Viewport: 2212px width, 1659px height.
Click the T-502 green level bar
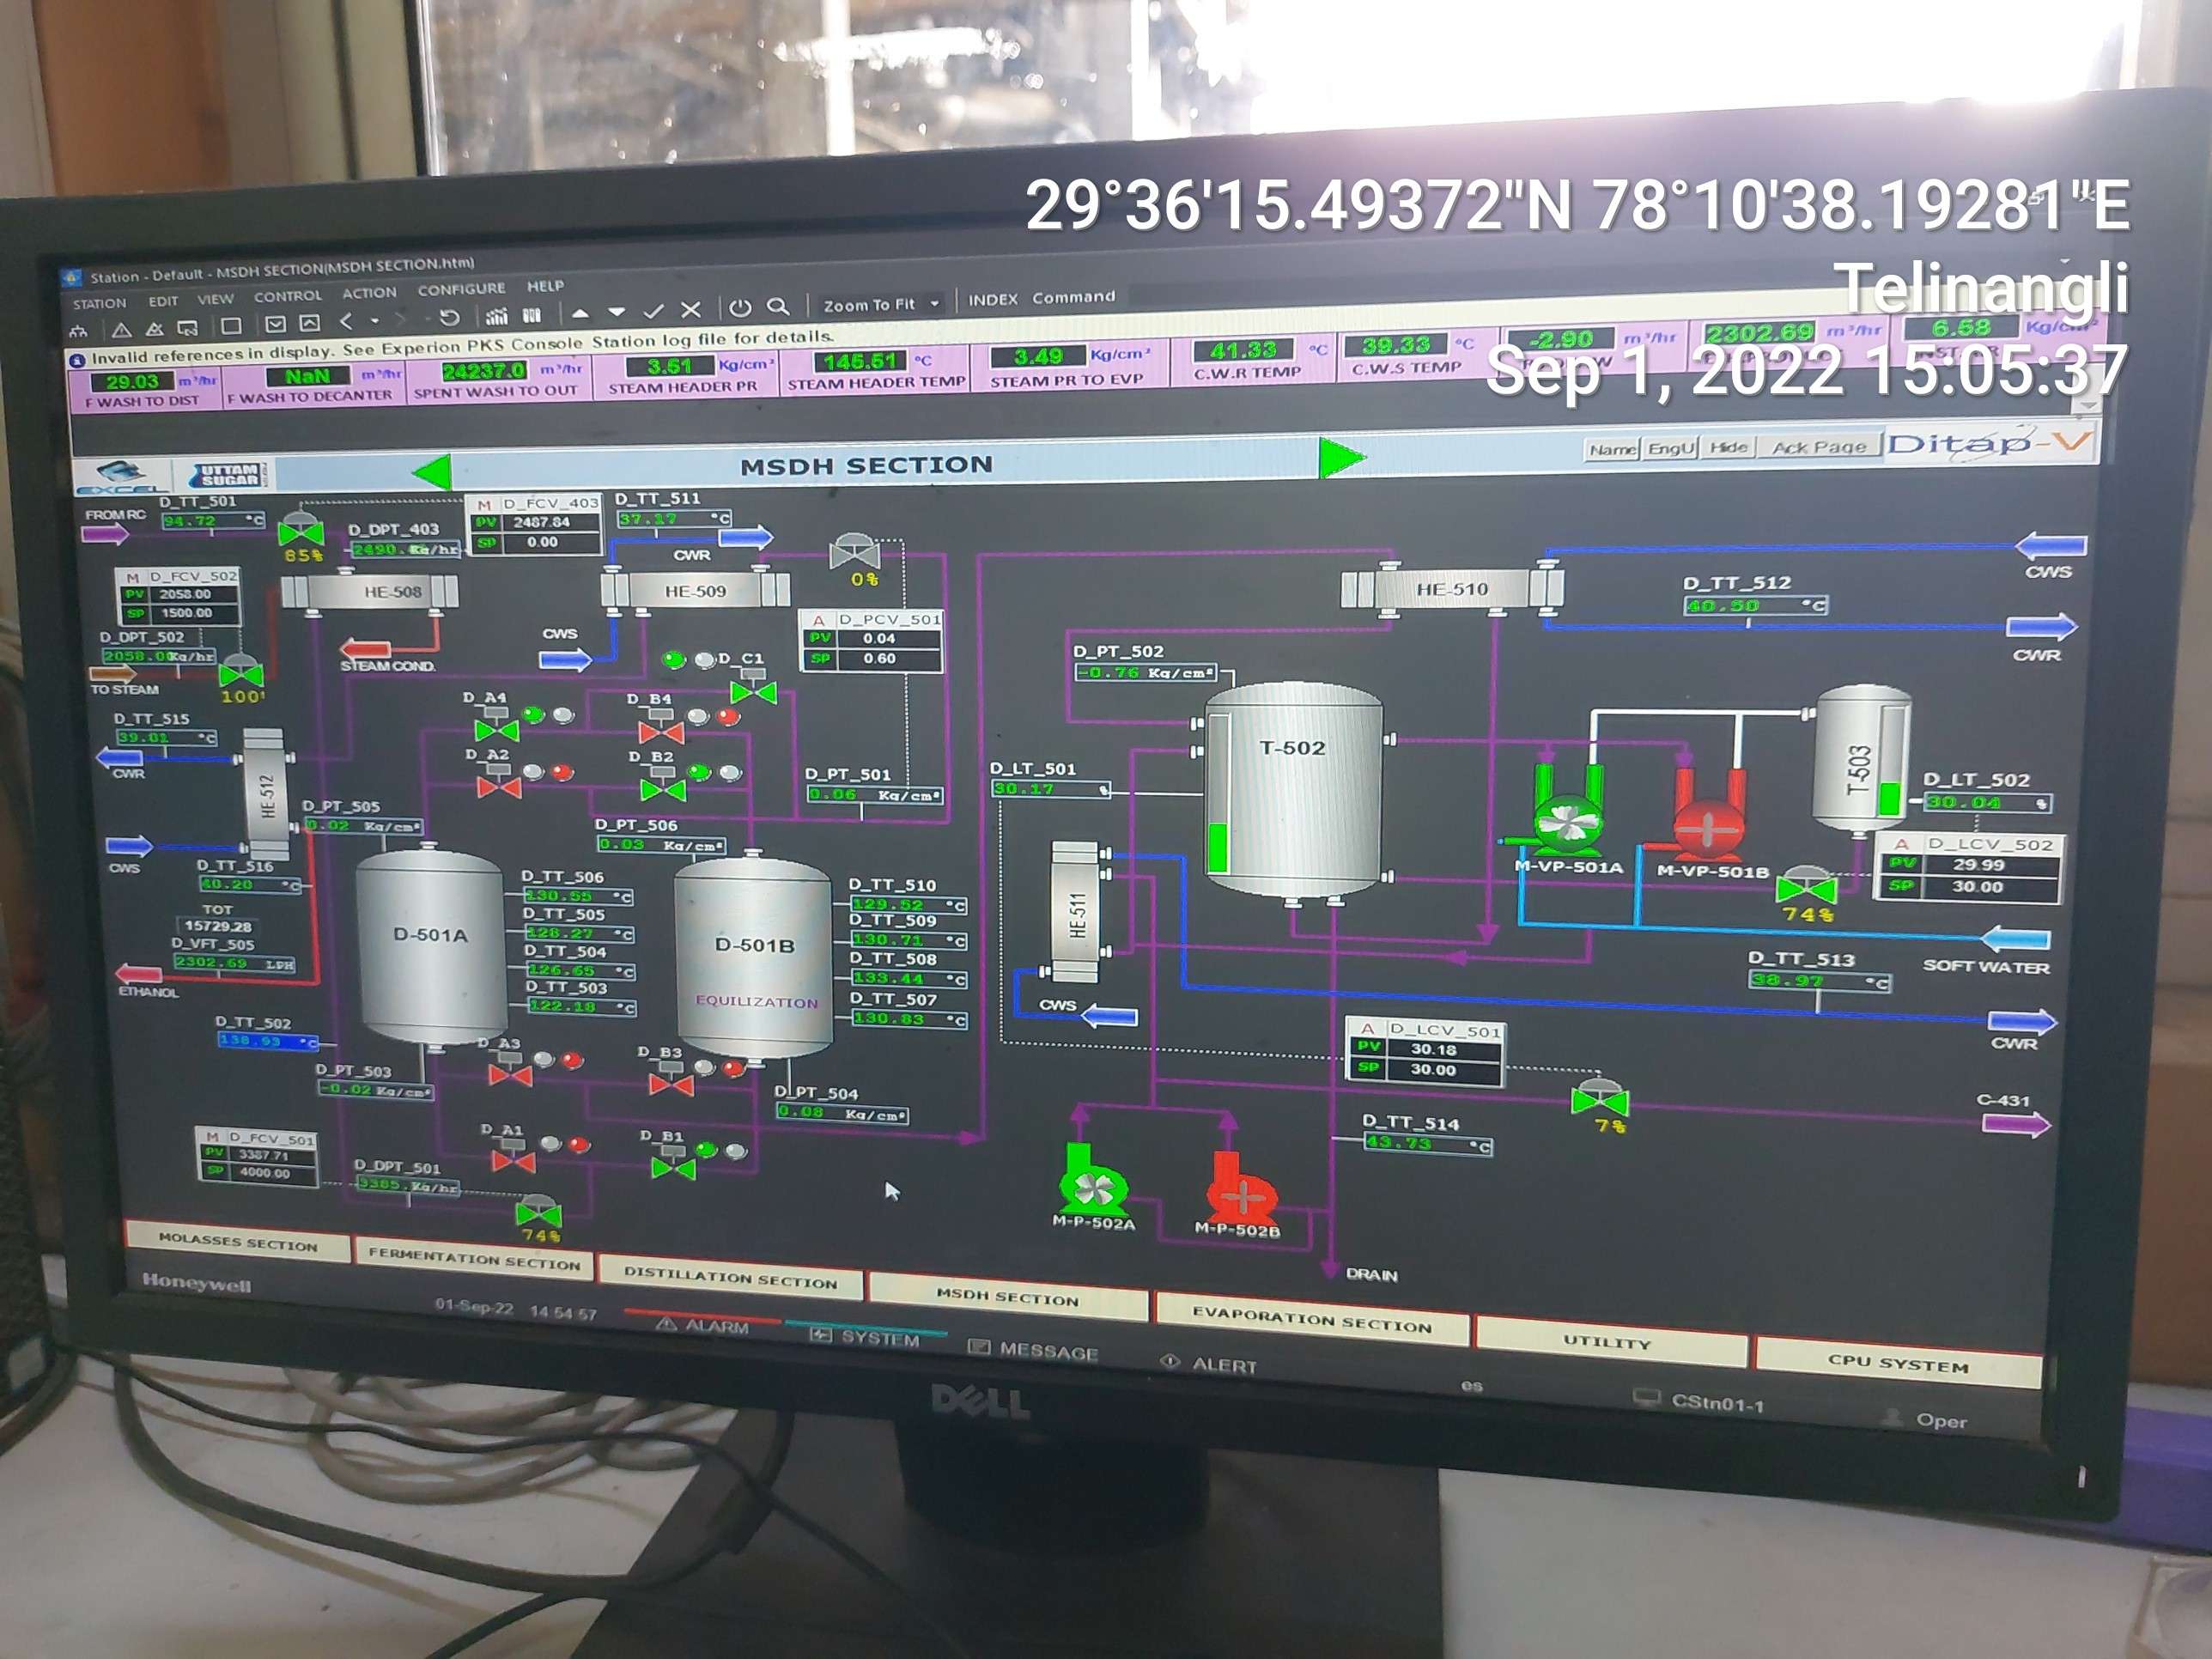point(1218,846)
